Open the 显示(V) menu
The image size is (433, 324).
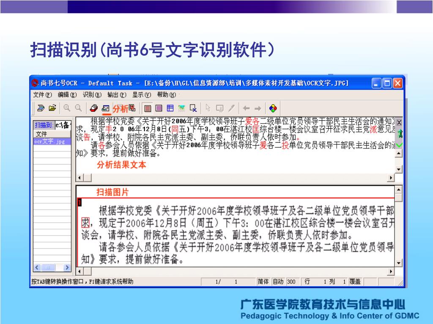tap(142, 95)
